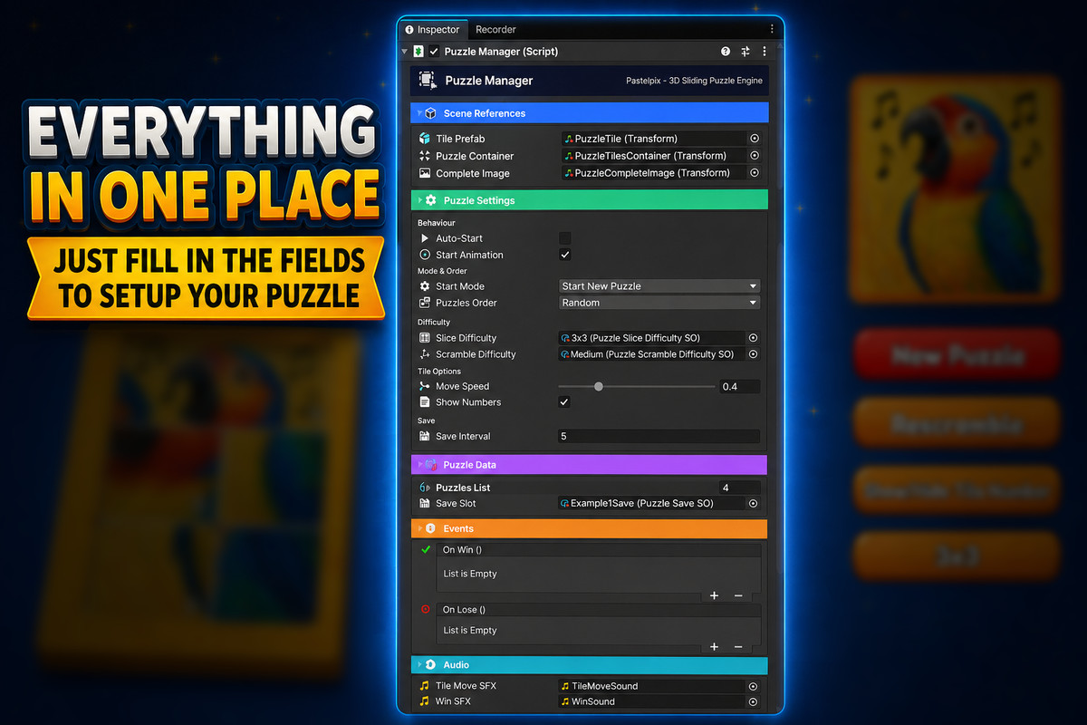This screenshot has height=725, width=1087.
Task: Click the Show Numbers list icon
Action: 425,402
